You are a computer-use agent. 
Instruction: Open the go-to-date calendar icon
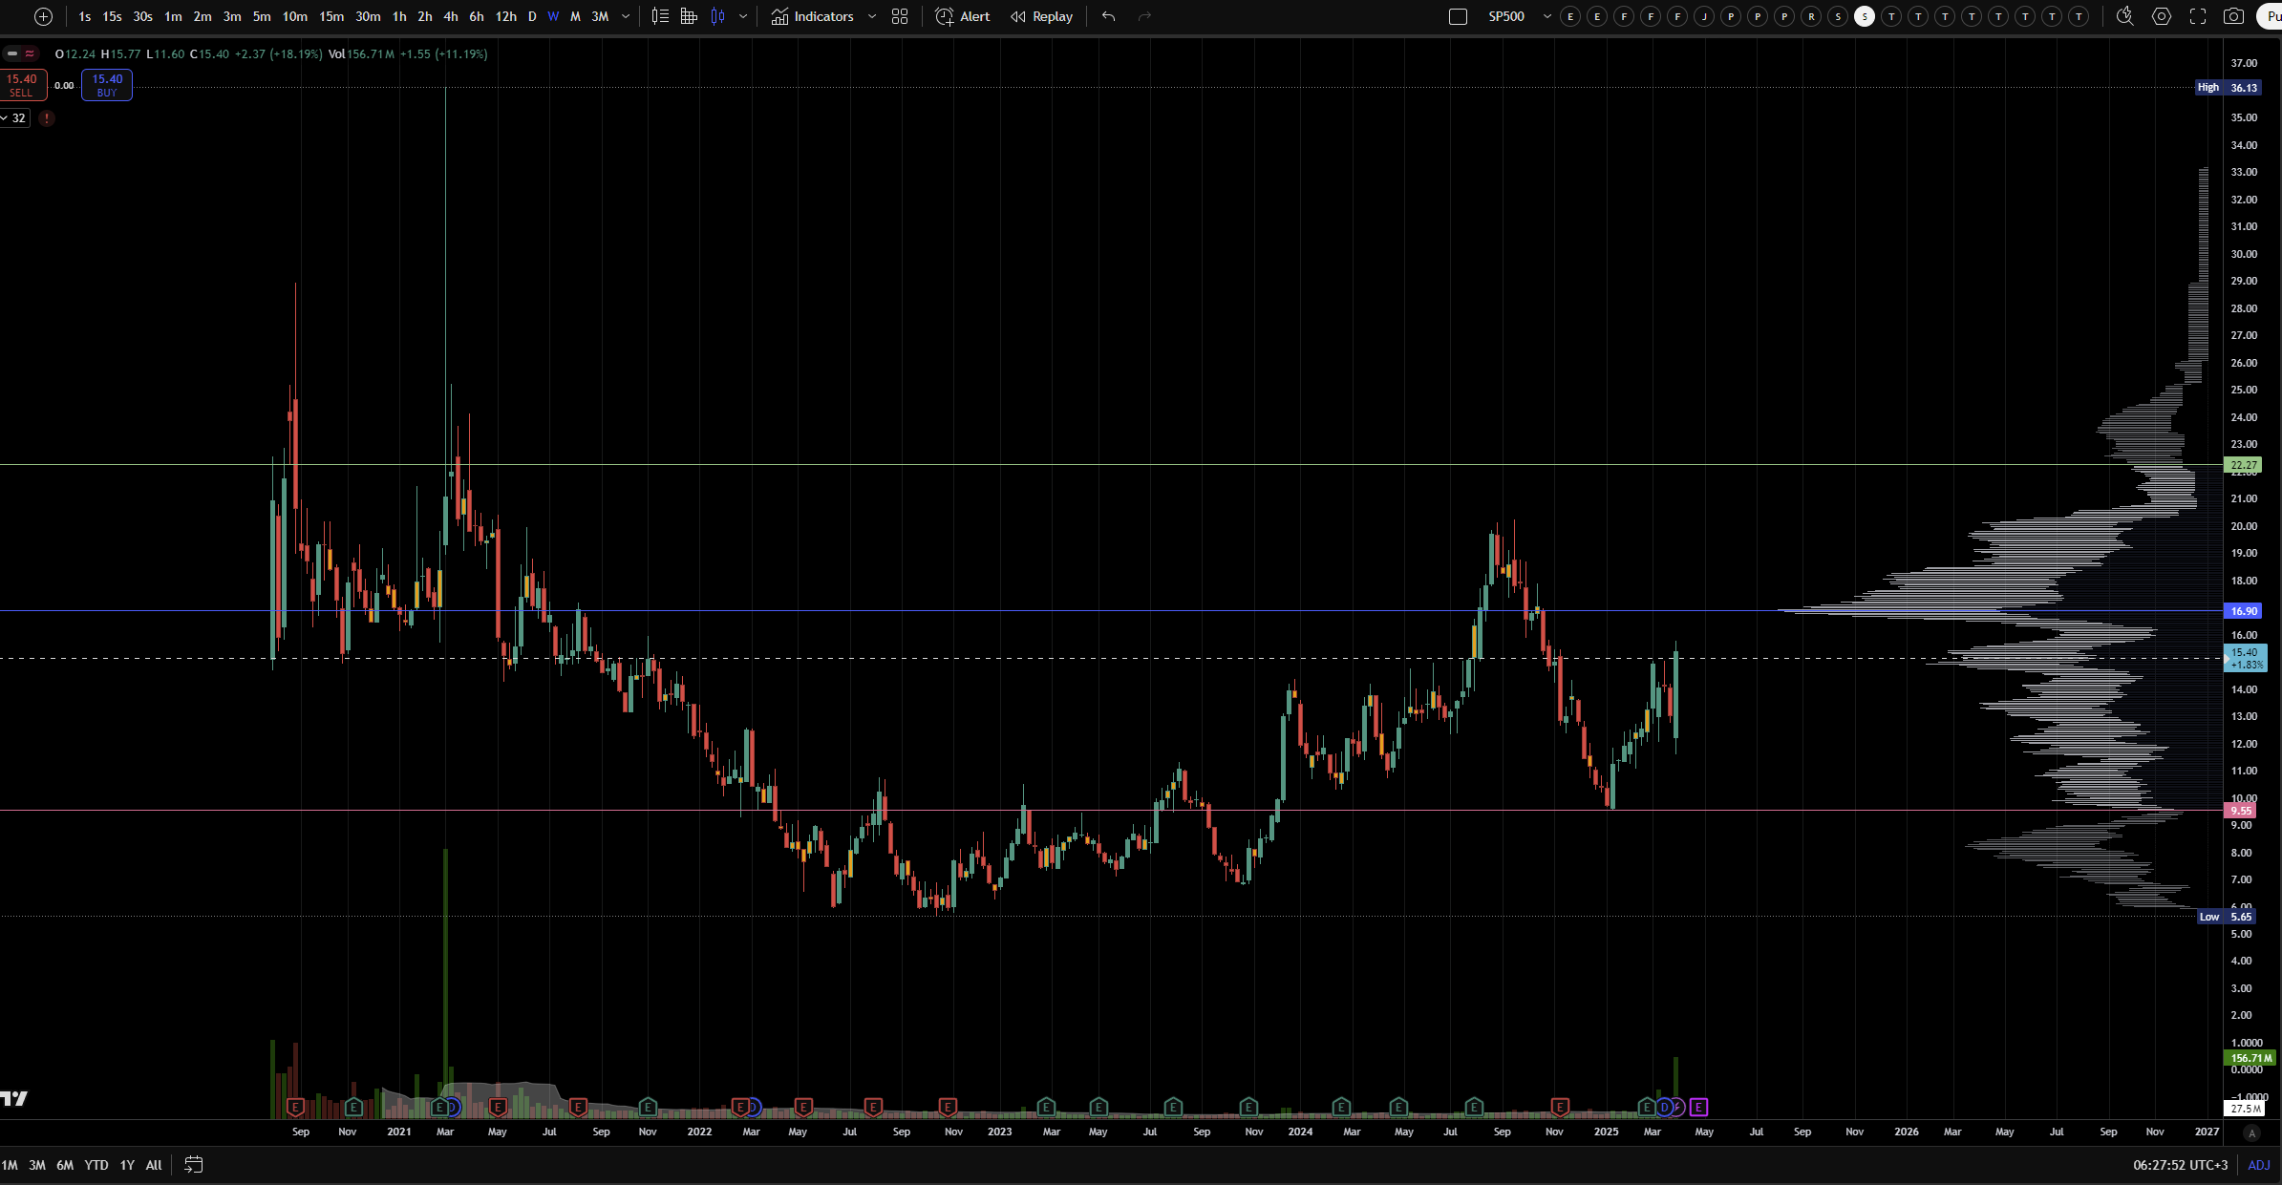tap(193, 1165)
